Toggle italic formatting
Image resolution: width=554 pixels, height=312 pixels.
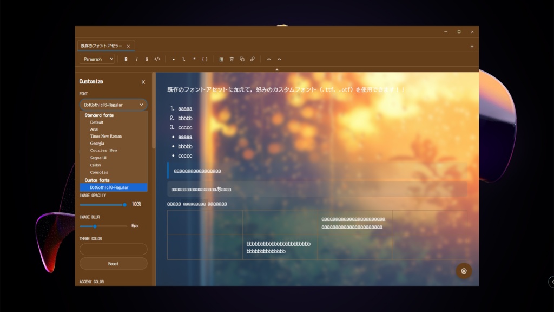(136, 59)
